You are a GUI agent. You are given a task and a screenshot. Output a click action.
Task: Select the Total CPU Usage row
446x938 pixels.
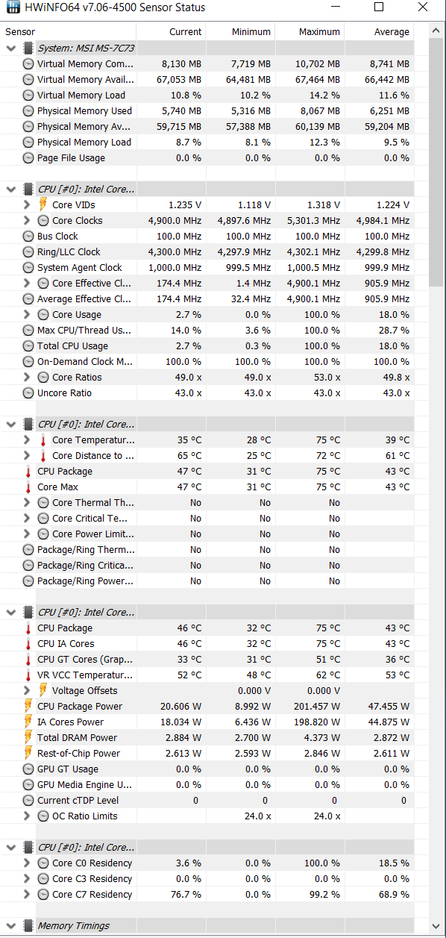(x=207, y=346)
